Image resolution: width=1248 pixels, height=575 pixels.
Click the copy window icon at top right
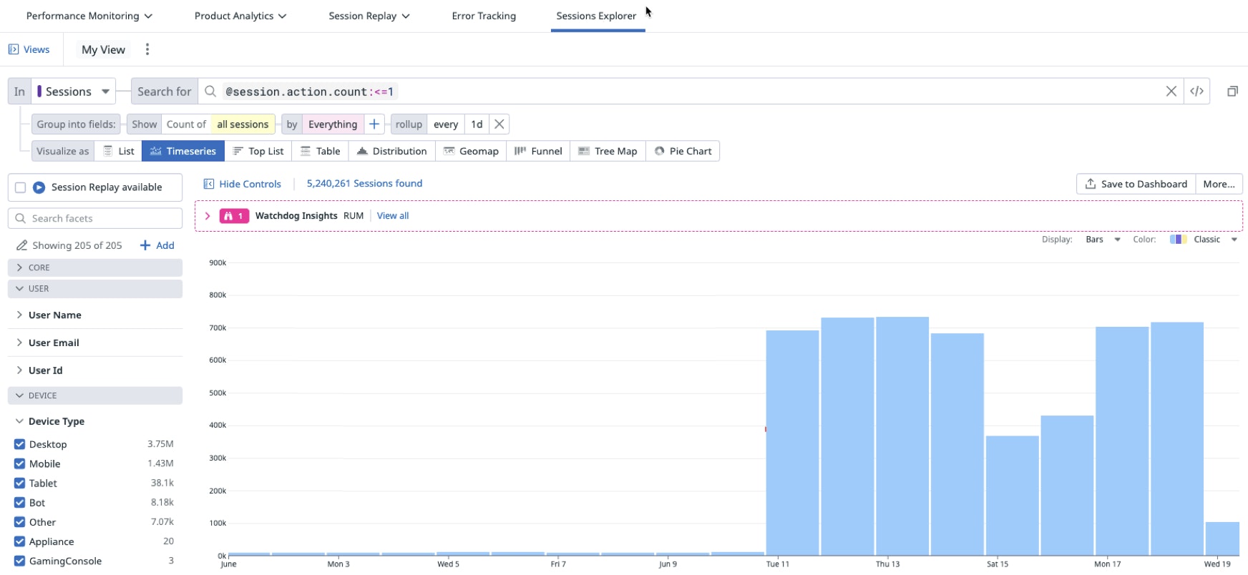click(x=1232, y=92)
